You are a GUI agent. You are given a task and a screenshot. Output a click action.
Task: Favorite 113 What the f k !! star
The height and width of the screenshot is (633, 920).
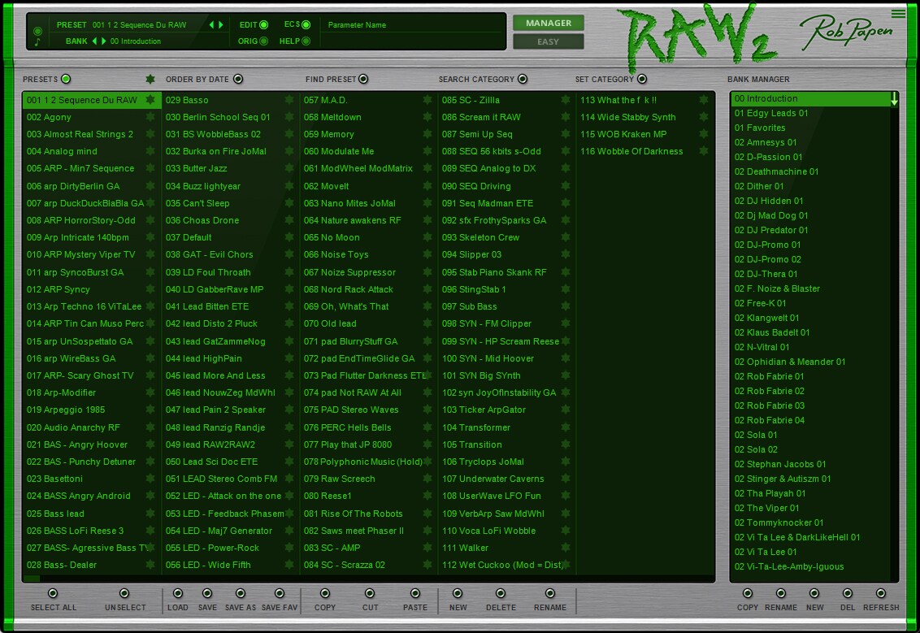tap(704, 100)
